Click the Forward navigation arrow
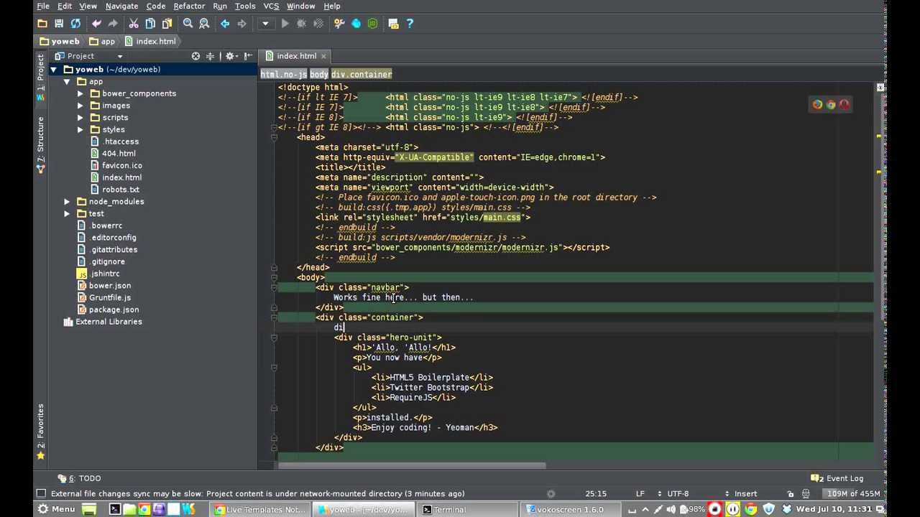 pos(241,24)
